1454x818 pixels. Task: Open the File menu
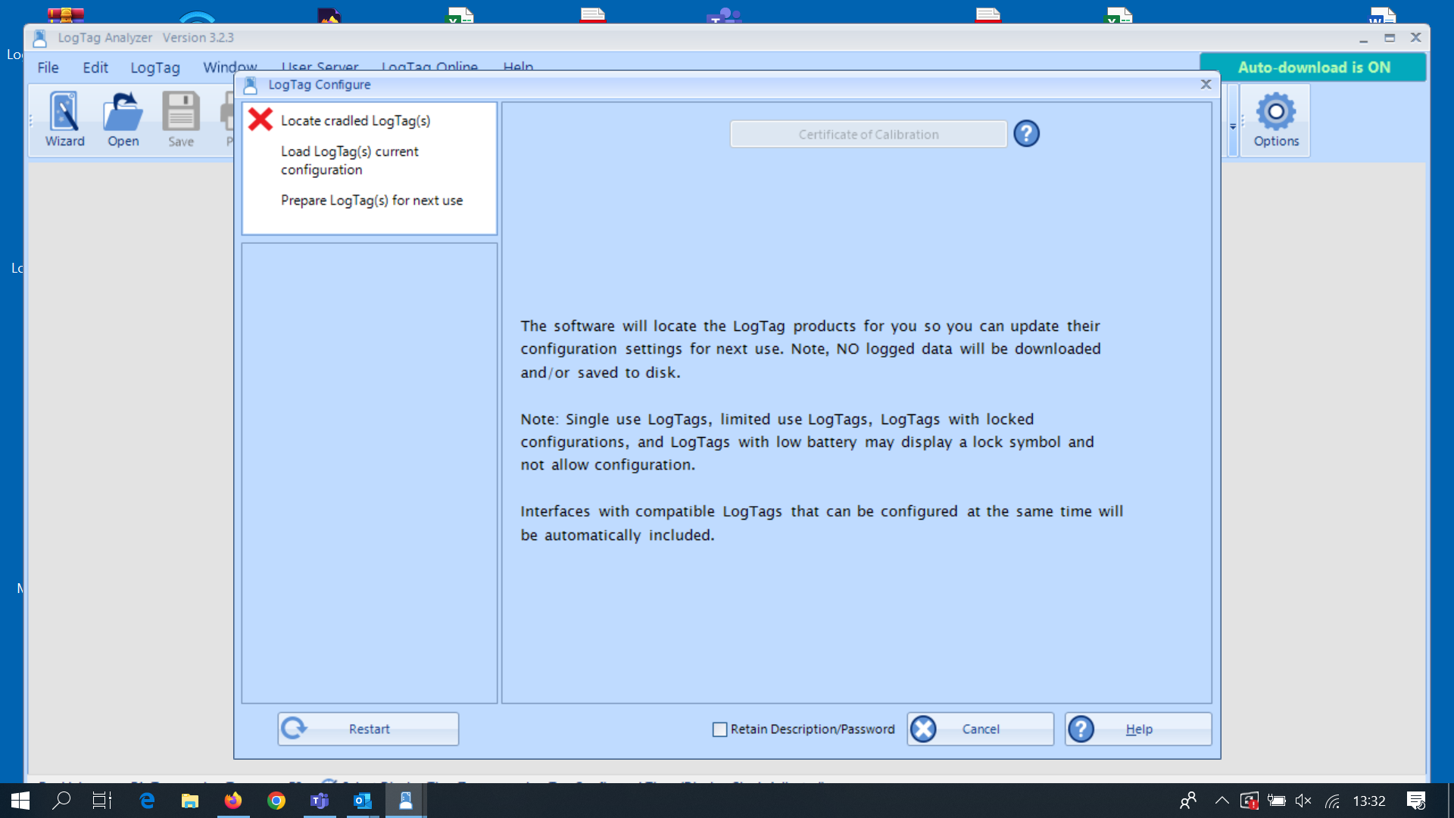(48, 67)
